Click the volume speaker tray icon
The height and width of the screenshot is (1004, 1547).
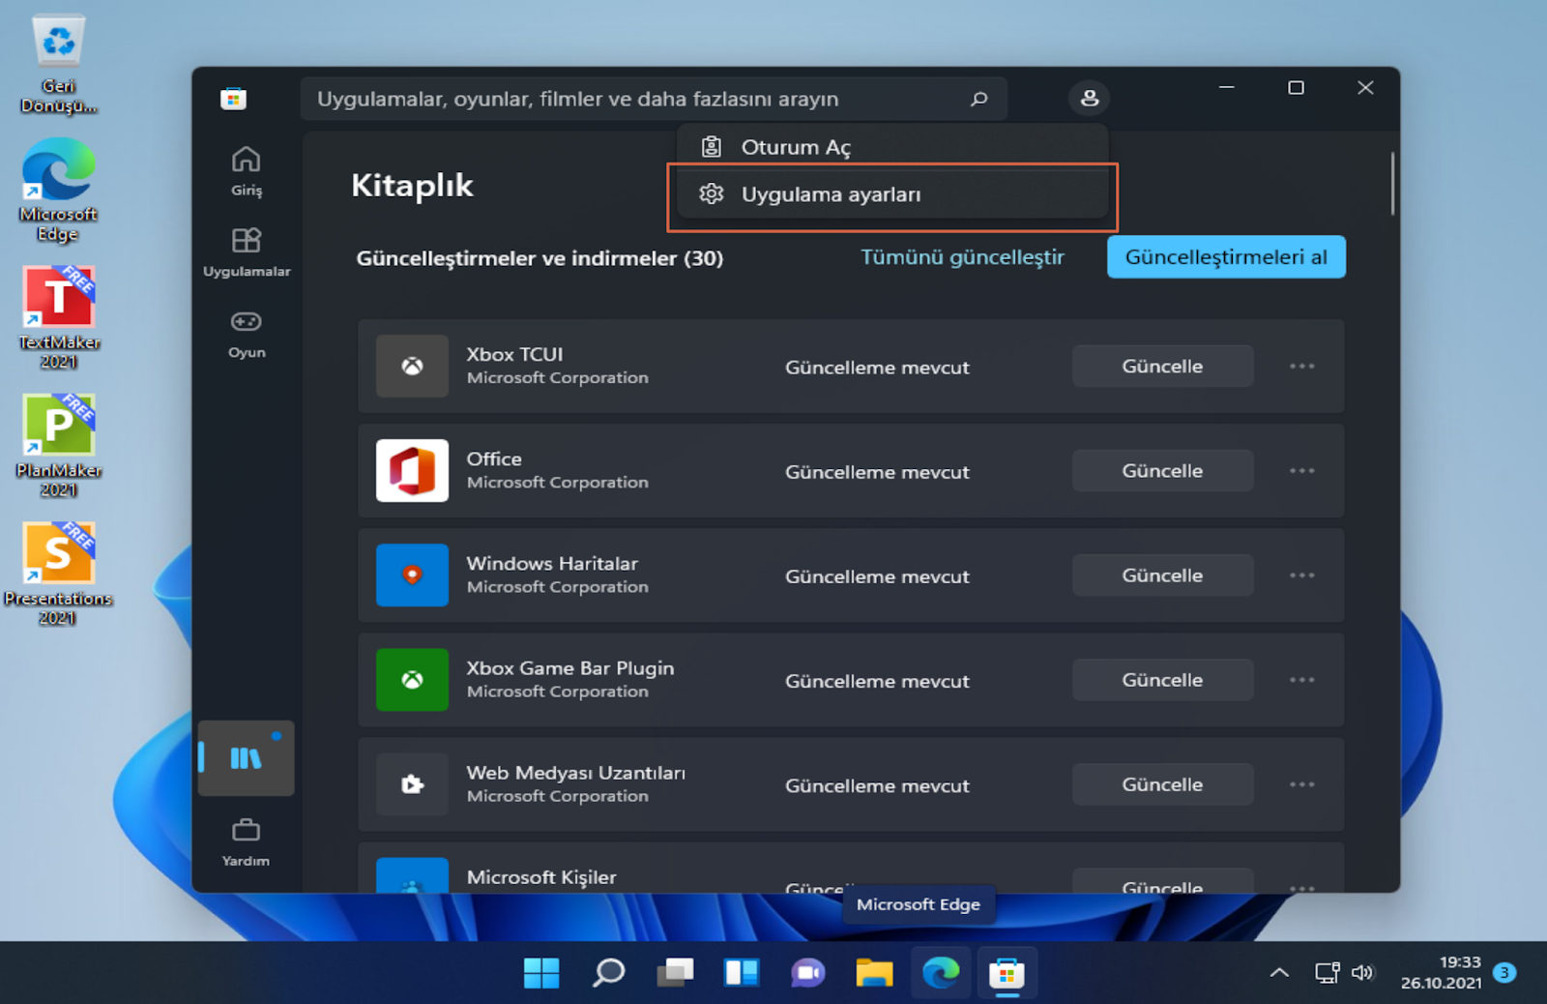coord(1362,973)
